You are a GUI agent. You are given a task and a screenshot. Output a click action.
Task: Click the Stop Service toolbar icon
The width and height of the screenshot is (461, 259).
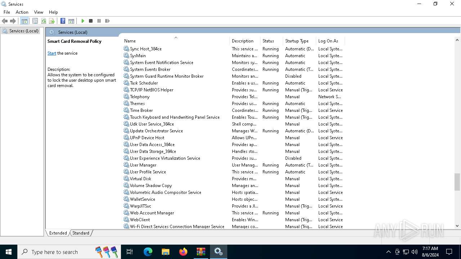[x=91, y=21]
